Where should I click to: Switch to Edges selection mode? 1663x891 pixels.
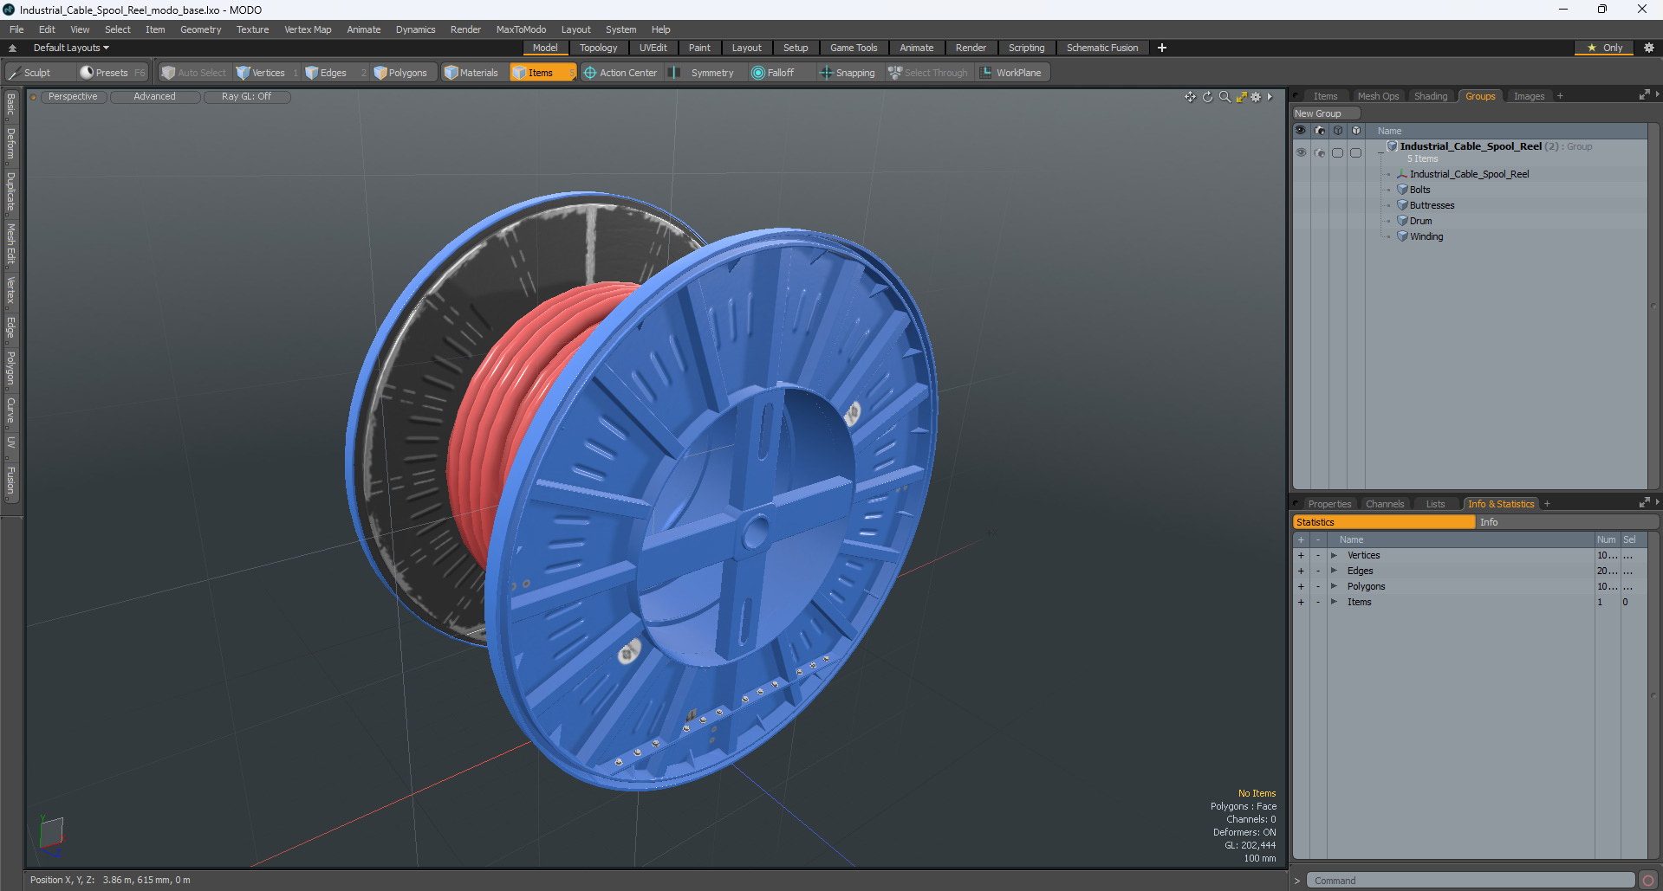point(333,73)
